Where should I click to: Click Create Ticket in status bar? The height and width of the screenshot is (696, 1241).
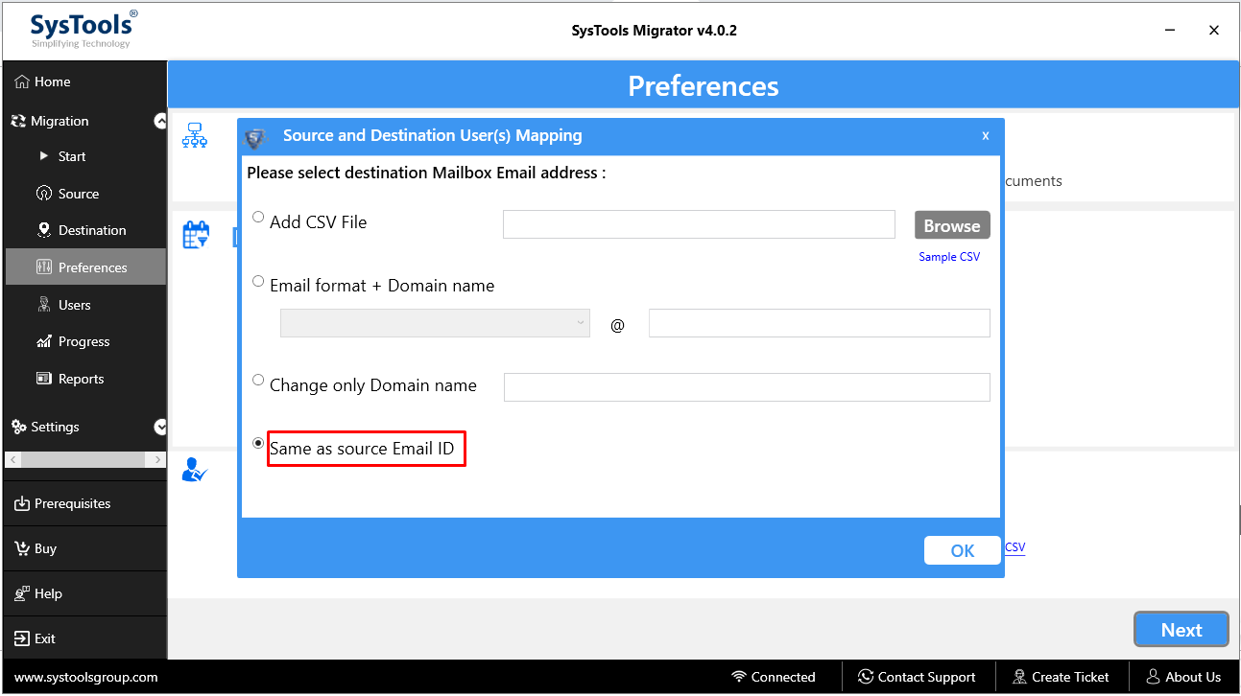click(x=1062, y=677)
